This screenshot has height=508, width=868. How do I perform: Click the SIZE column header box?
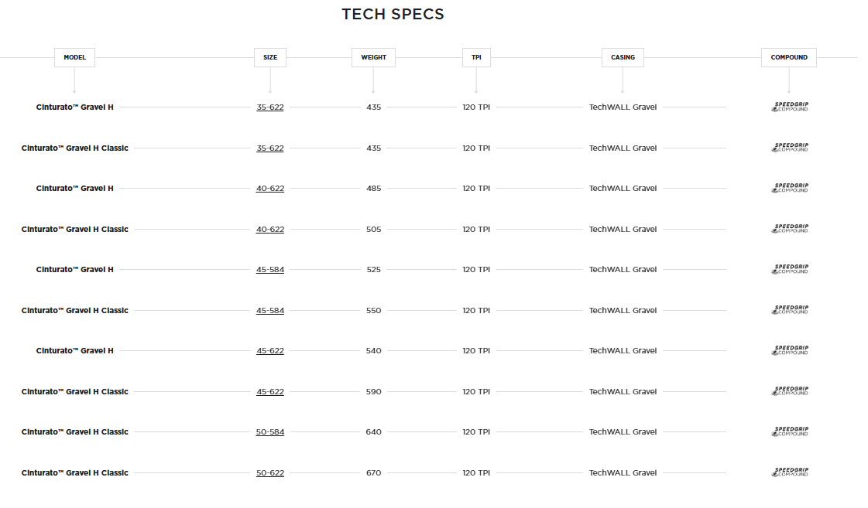point(270,57)
